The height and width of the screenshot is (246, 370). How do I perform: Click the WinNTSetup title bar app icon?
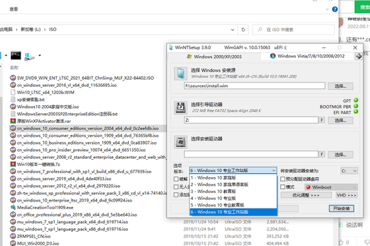pyautogui.click(x=171, y=47)
